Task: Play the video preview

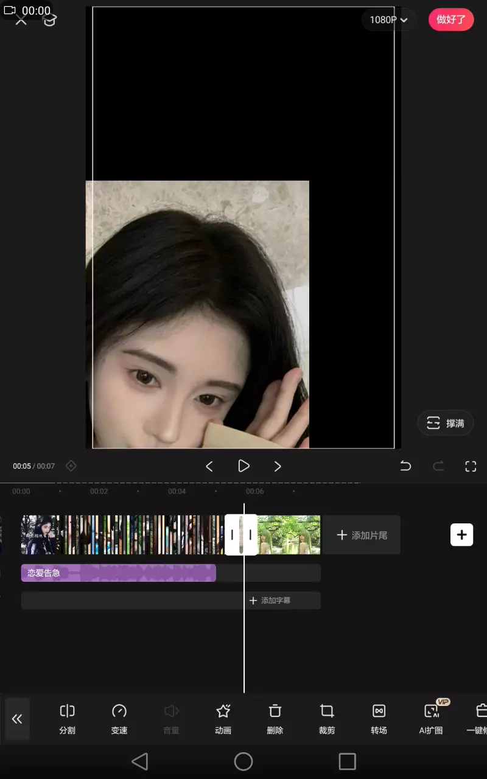Action: tap(243, 466)
